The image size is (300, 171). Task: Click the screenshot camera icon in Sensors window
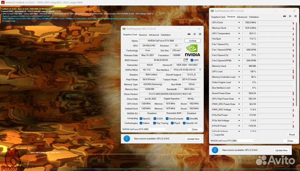pyautogui.click(x=285, y=16)
